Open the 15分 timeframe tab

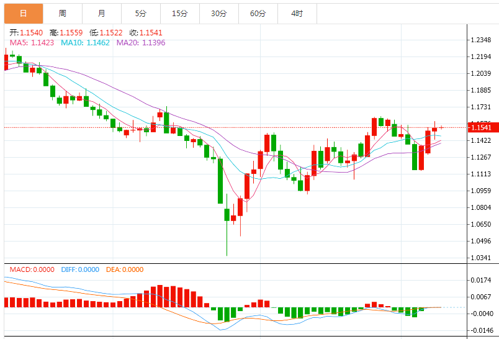click(180, 14)
